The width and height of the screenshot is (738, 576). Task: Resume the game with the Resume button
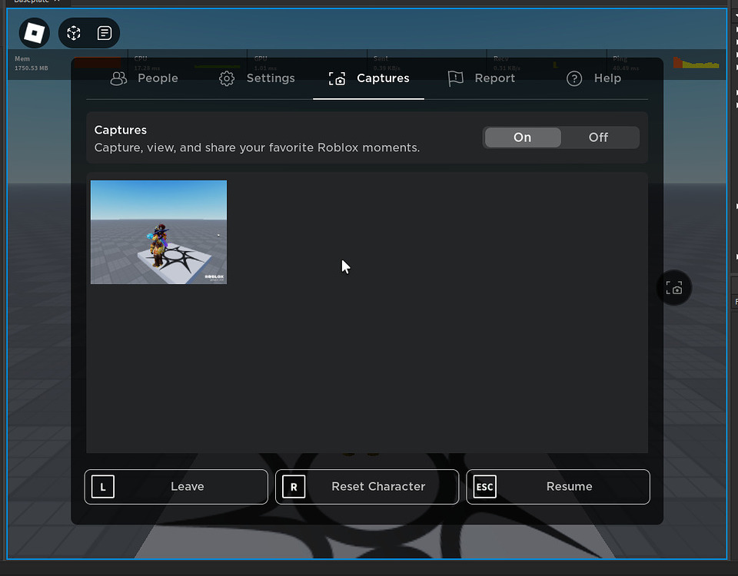(557, 486)
